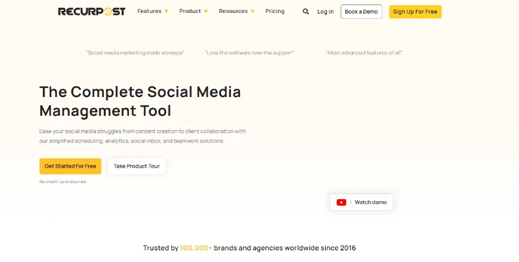
Task: Click the RecurPost logo
Action: [91, 12]
